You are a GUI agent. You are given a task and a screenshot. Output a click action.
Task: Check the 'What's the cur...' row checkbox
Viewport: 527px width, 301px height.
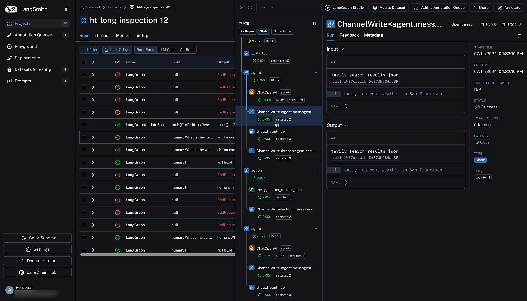point(84,238)
